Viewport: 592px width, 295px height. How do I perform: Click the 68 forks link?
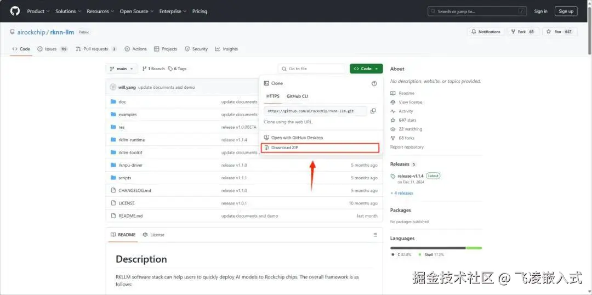pos(402,138)
